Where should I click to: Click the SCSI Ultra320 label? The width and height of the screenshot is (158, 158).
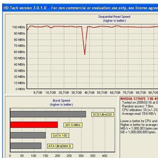click(x=102, y=114)
